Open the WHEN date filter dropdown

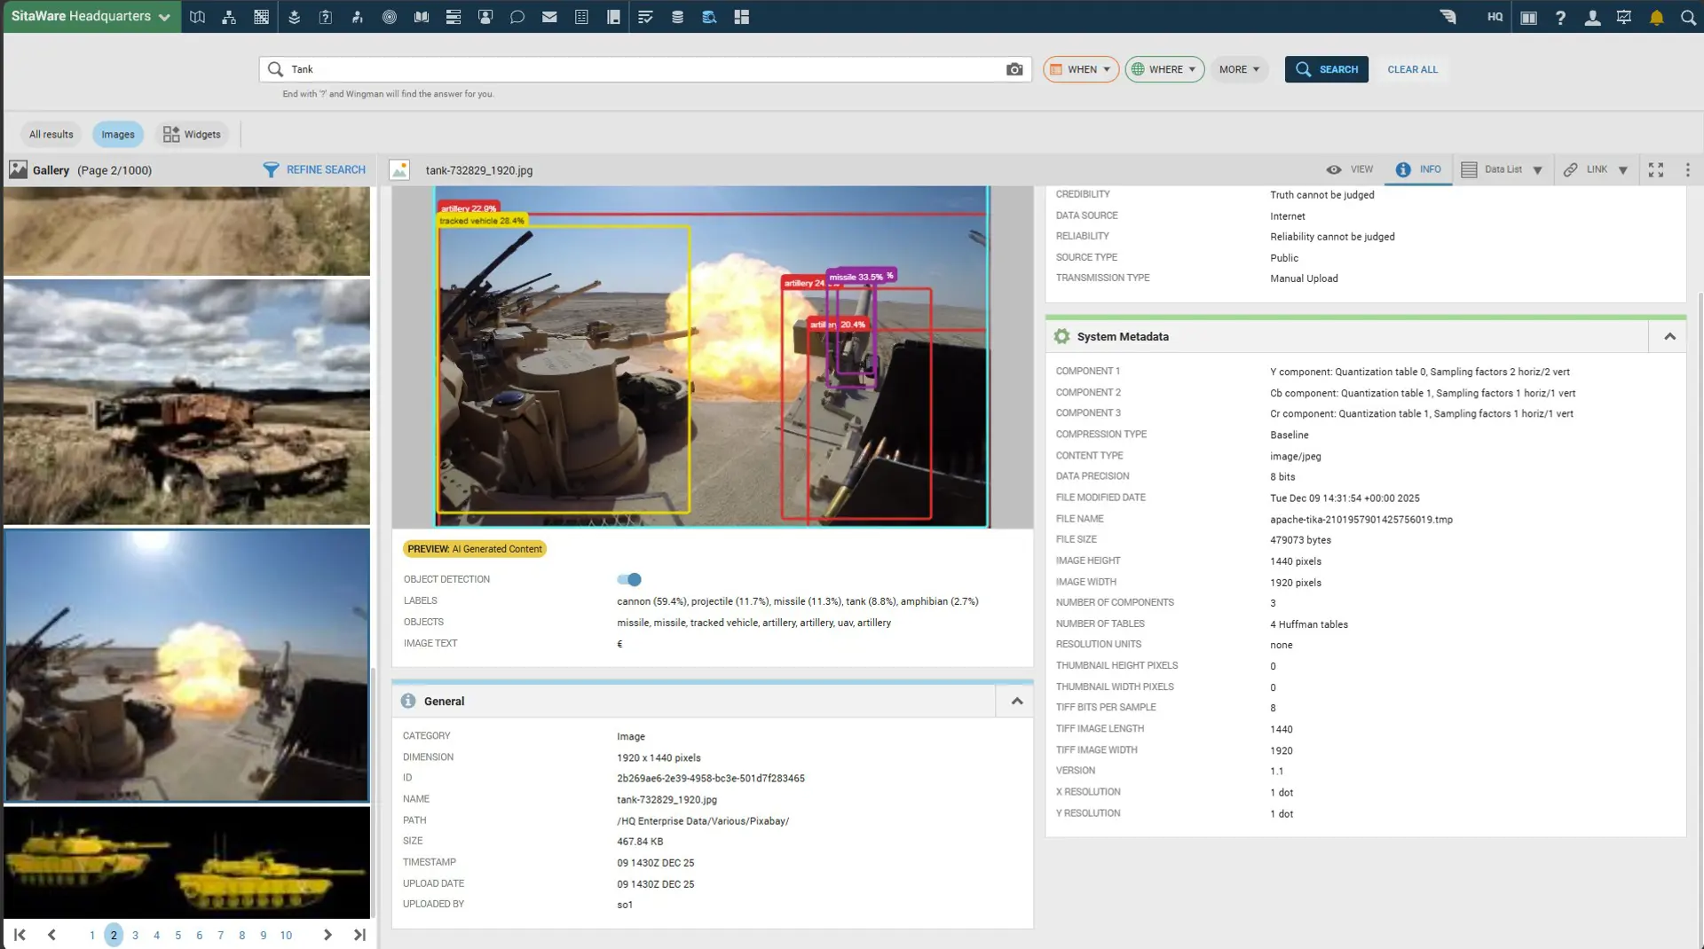click(1080, 69)
